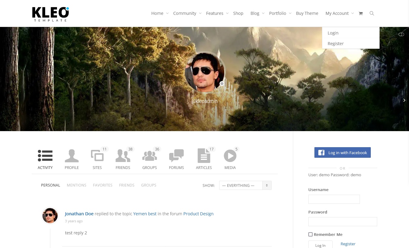
Task: Open the Activity list icon
Action: coord(45,156)
